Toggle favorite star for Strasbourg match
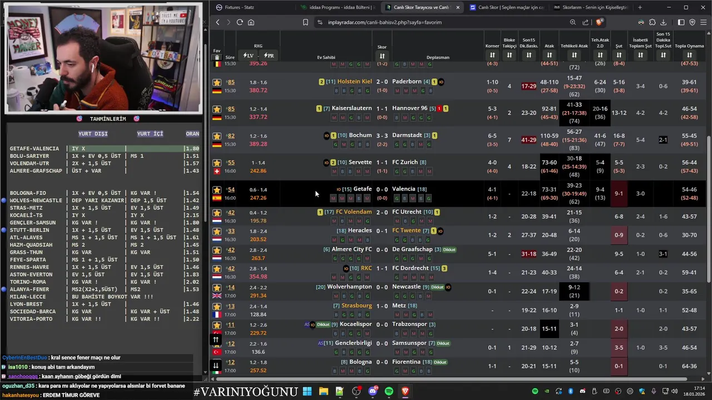The height and width of the screenshot is (400, 712). coord(217,306)
